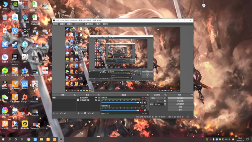Open source properties gear in Sources panel
Viewport: 252px width, 142px height.
[x=85, y=113]
